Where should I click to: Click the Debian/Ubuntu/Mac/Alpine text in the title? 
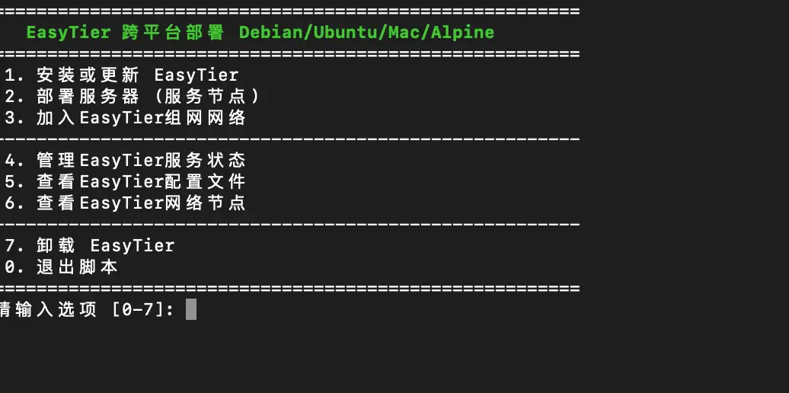366,33
